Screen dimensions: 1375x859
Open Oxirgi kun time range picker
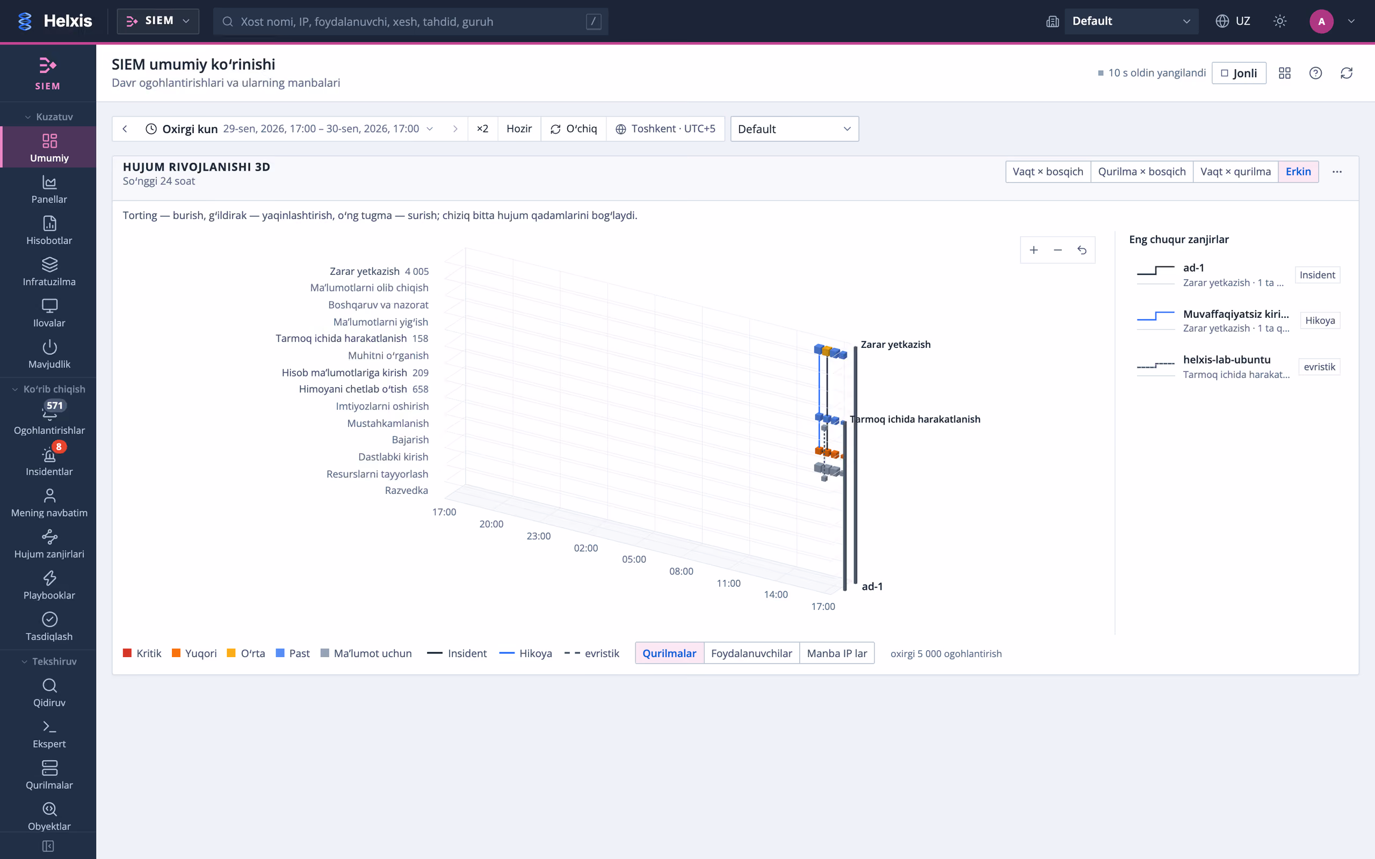point(289,129)
